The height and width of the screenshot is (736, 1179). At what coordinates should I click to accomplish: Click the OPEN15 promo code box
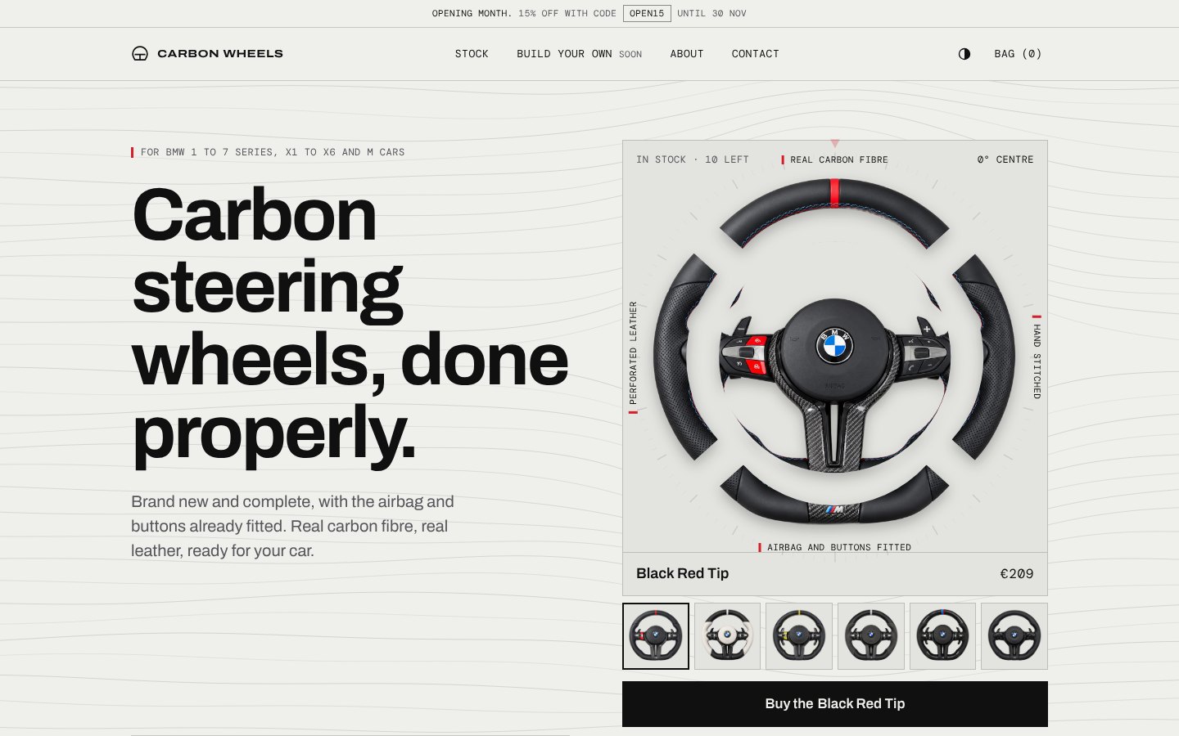tap(647, 14)
